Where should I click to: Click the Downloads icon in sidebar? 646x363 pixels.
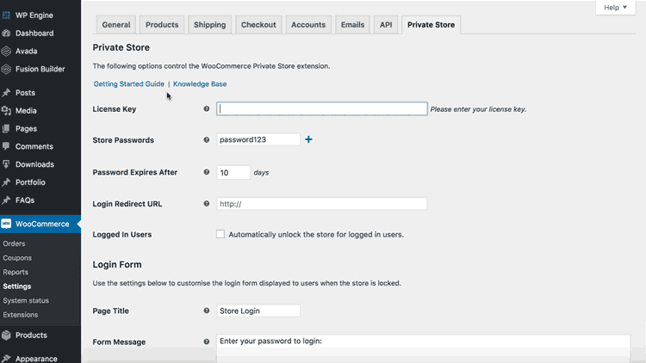tap(6, 164)
